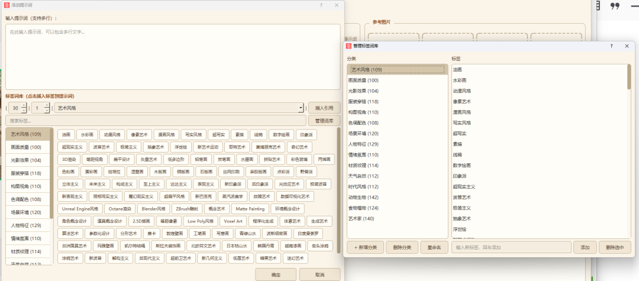Select 服装穿搭 (118) in 添加提示词 sidebar
Image resolution: width=639 pixels, height=281 pixels.
click(27, 173)
